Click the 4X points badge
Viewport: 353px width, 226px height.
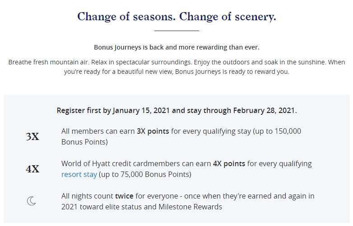click(x=33, y=169)
